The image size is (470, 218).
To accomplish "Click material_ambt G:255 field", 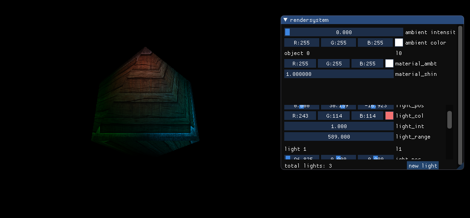I will point(334,64).
